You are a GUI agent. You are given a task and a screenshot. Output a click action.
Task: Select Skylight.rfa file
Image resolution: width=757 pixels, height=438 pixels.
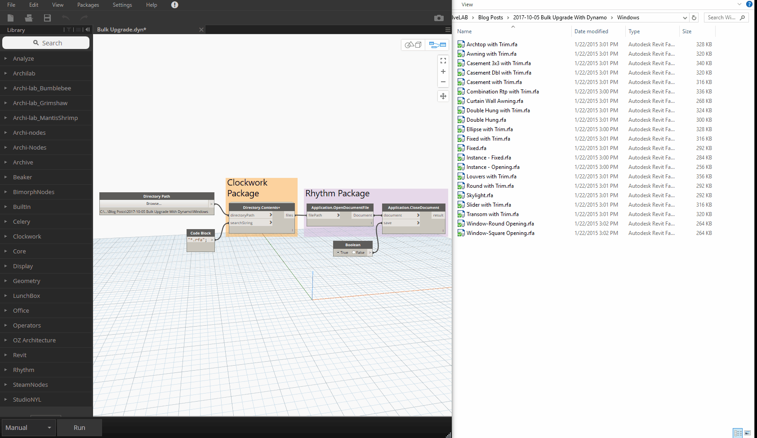click(x=480, y=195)
